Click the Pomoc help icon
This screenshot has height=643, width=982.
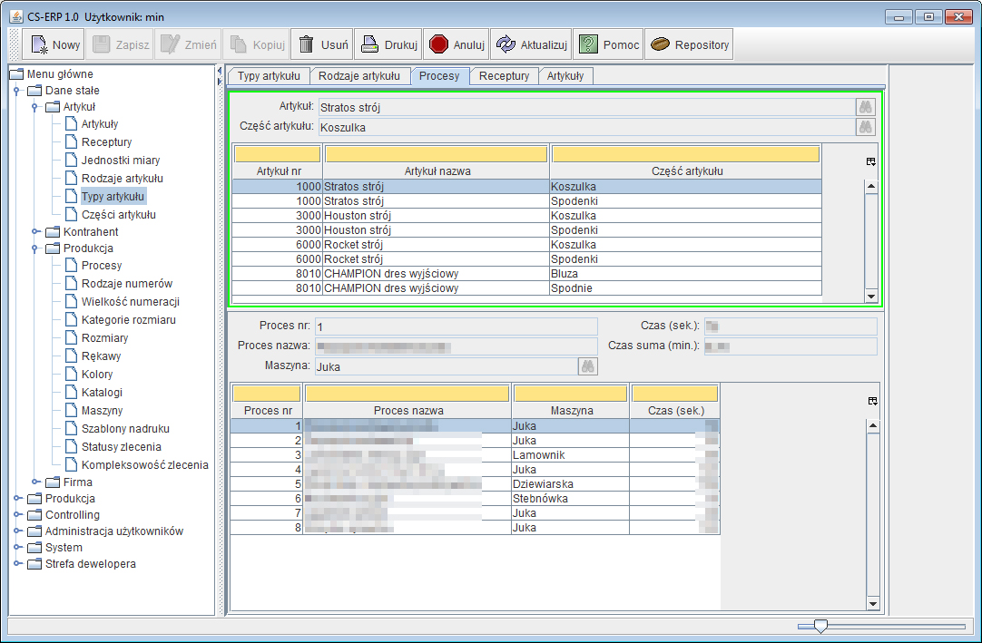pyautogui.click(x=588, y=44)
